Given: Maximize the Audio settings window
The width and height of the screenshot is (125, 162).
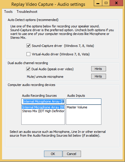Looking at the screenshot, I should [x=106, y=3].
